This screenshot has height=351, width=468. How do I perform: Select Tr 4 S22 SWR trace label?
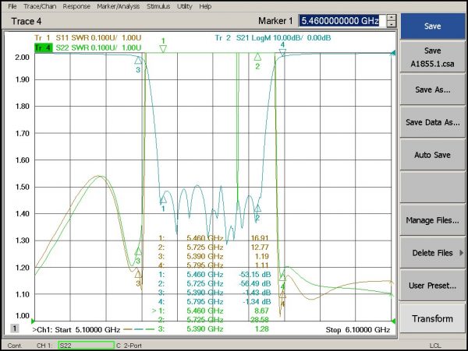[87, 47]
